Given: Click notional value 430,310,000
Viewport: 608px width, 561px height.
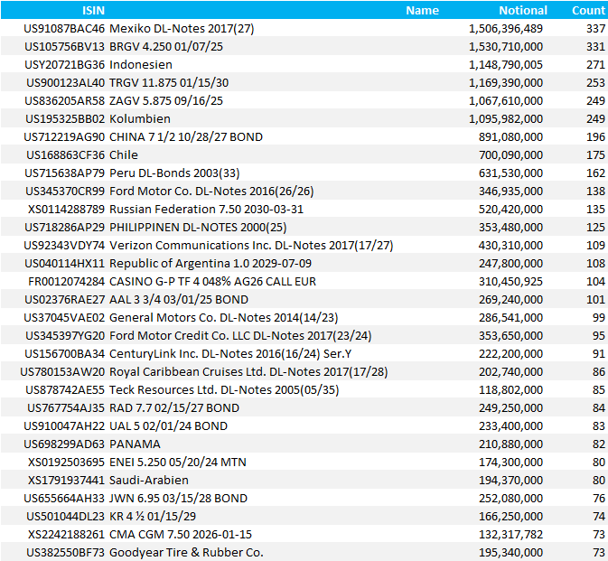Looking at the screenshot, I should [x=510, y=246].
